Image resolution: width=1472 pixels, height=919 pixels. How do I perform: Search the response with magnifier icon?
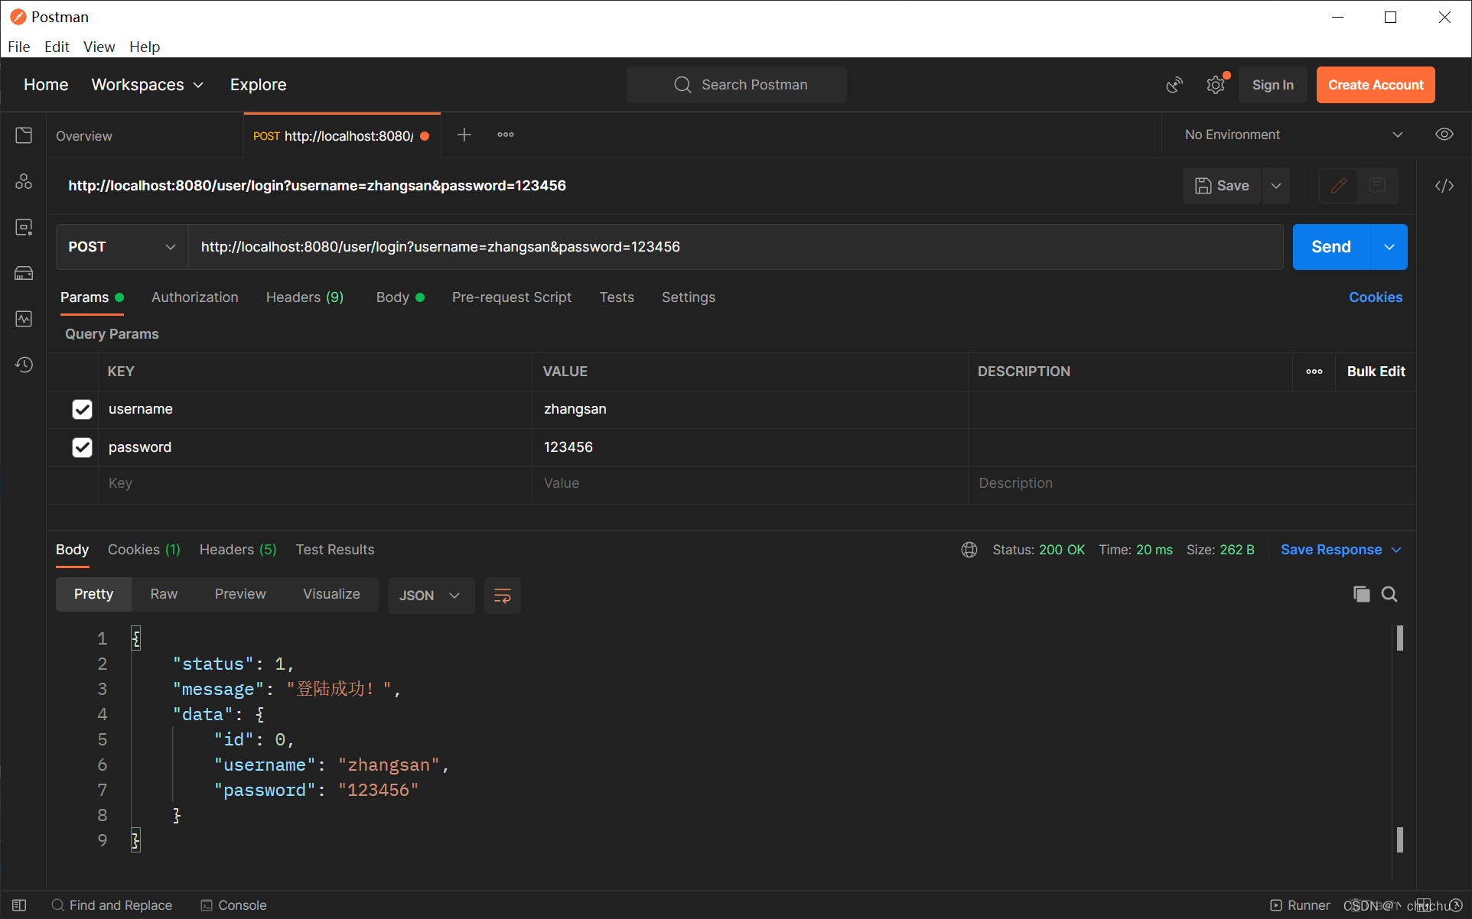tap(1389, 594)
